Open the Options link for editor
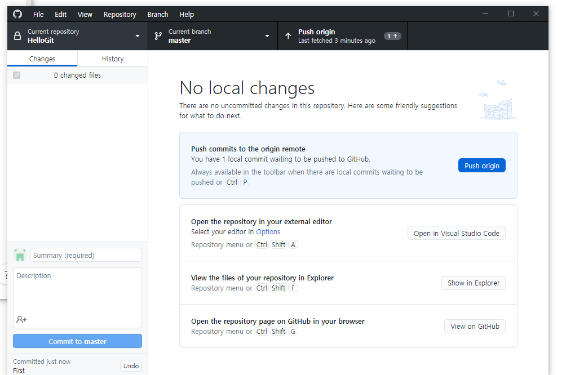The image size is (575, 375). tap(268, 232)
